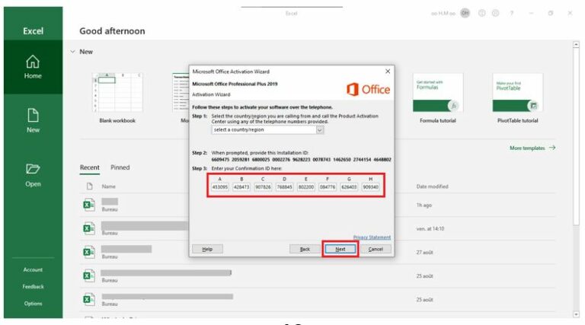Image resolution: width=585 pixels, height=325 pixels.
Task: Click the Back button in wizard
Action: [305, 249]
